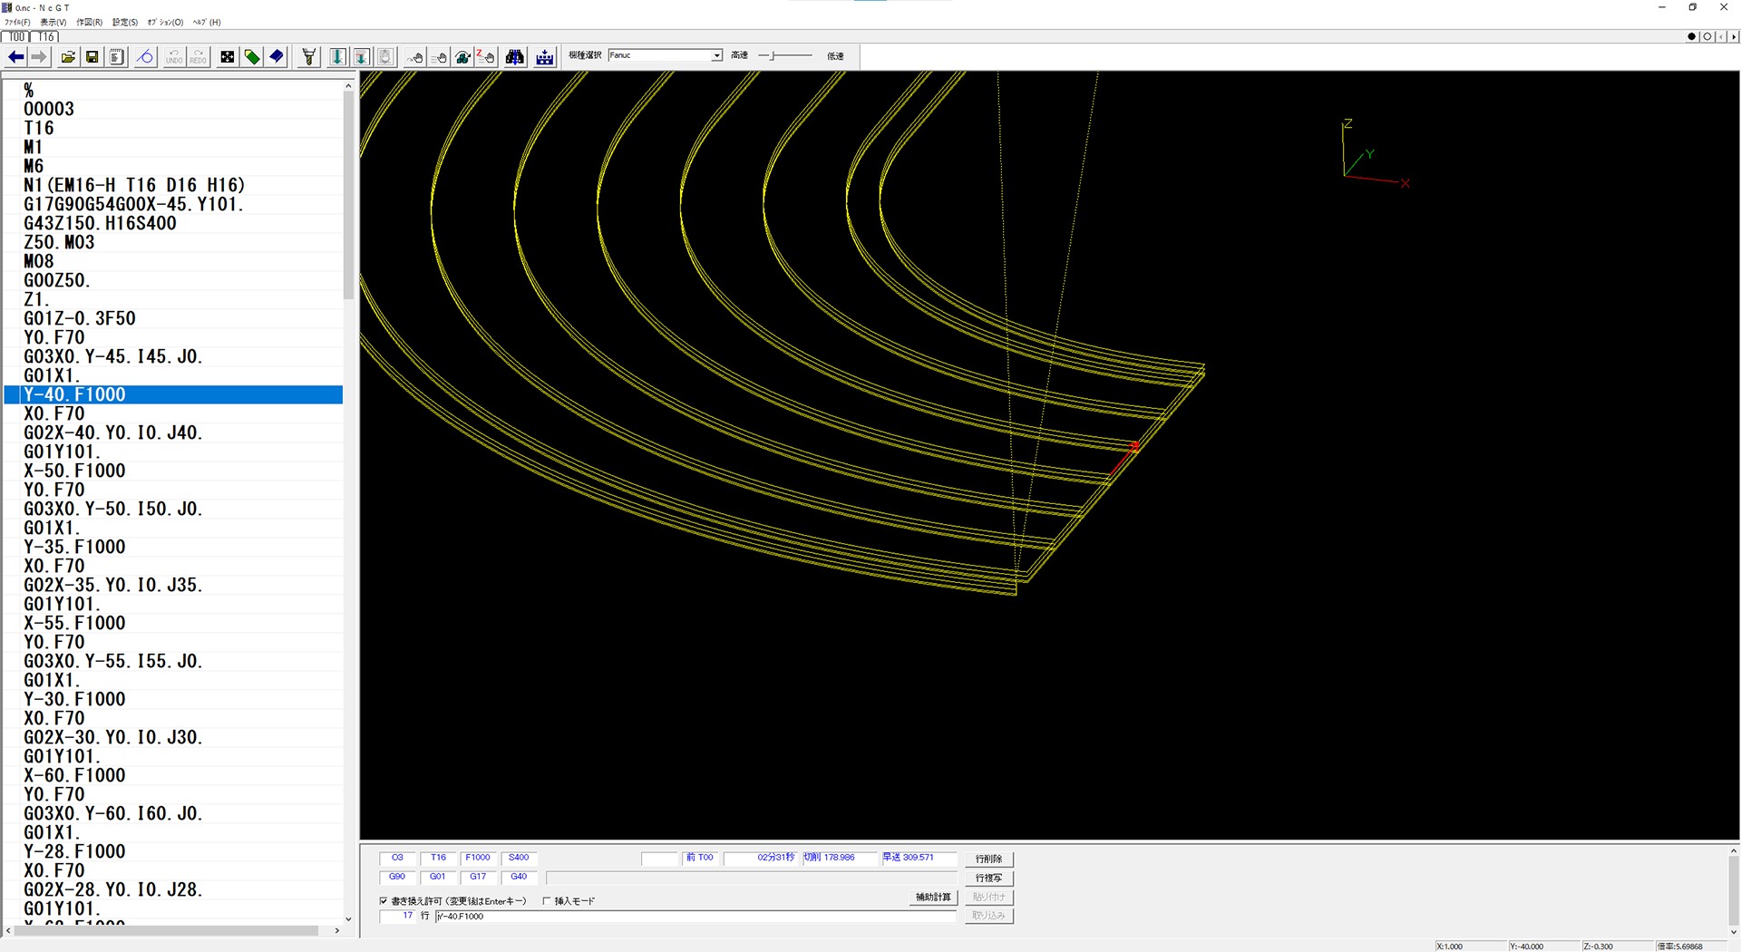Screen dimensions: 1741x952
Task: Open the 設定(S) menu
Action: [125, 22]
